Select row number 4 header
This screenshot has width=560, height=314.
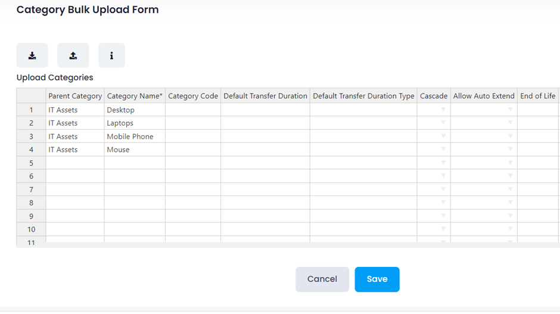[31, 150]
